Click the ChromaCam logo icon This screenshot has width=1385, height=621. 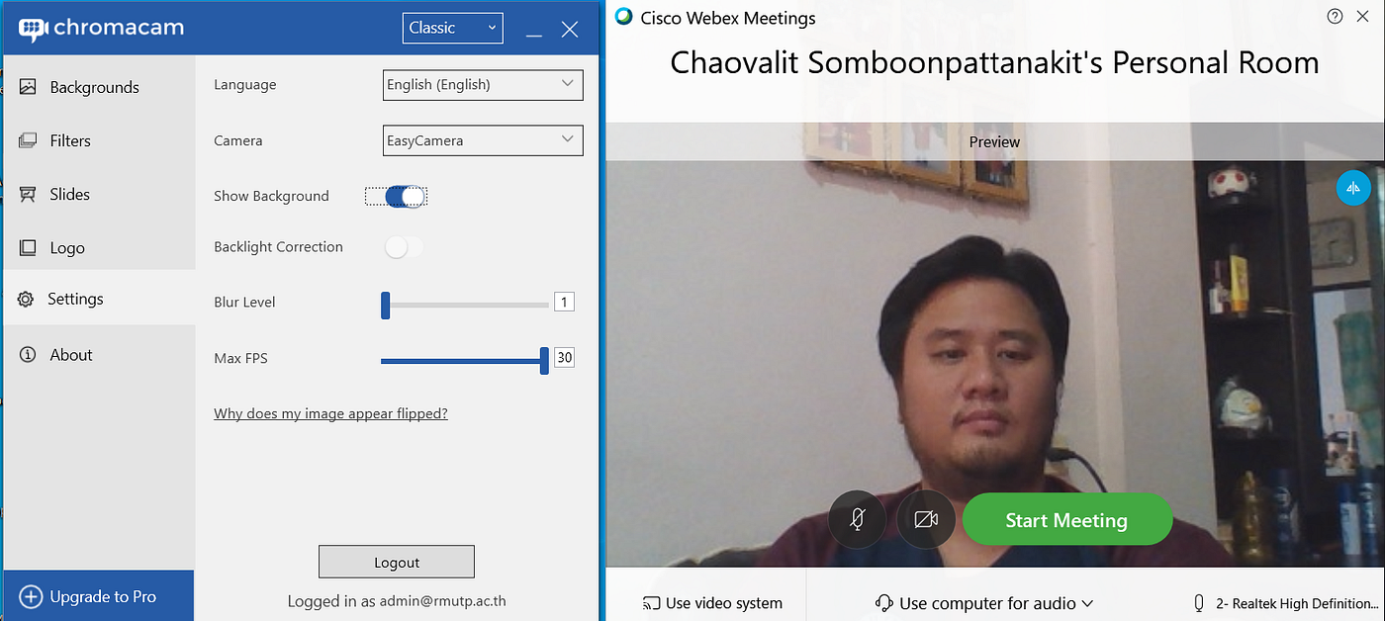coord(34,29)
